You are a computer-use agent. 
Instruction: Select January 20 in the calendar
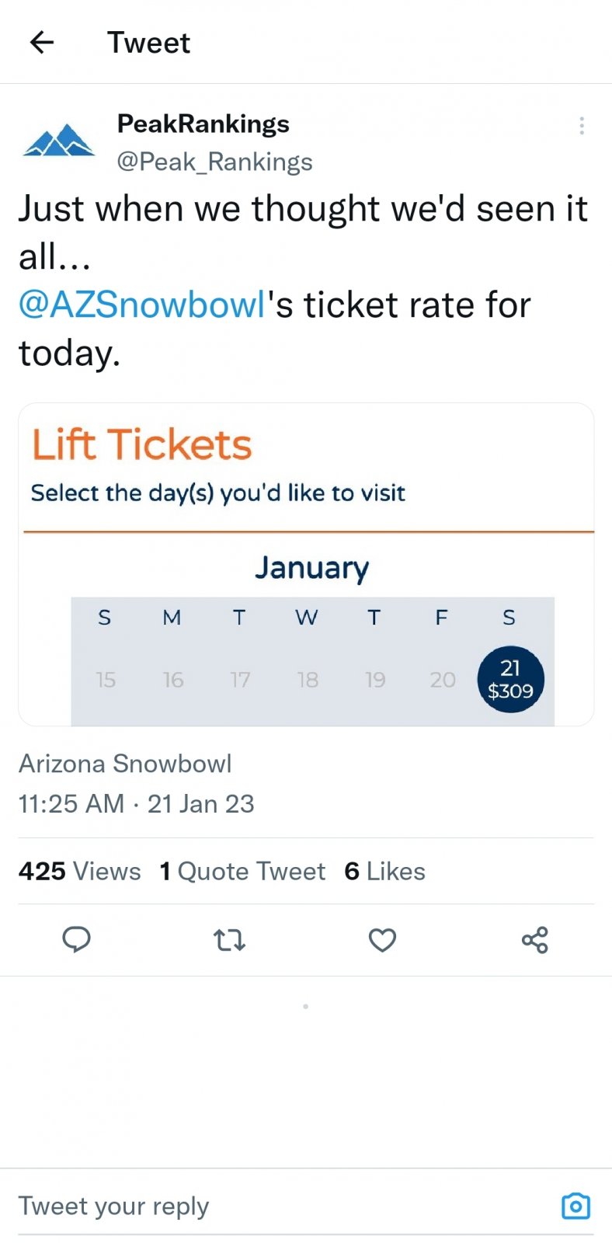tap(443, 679)
